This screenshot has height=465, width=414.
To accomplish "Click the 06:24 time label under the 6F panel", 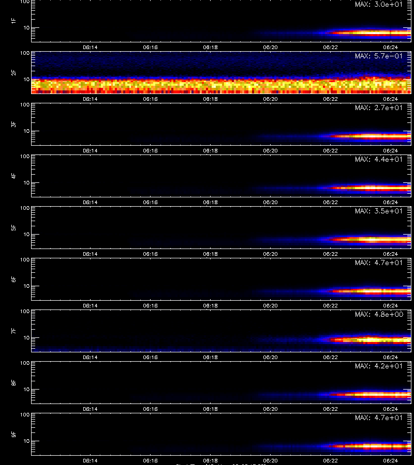I will tap(391, 305).
